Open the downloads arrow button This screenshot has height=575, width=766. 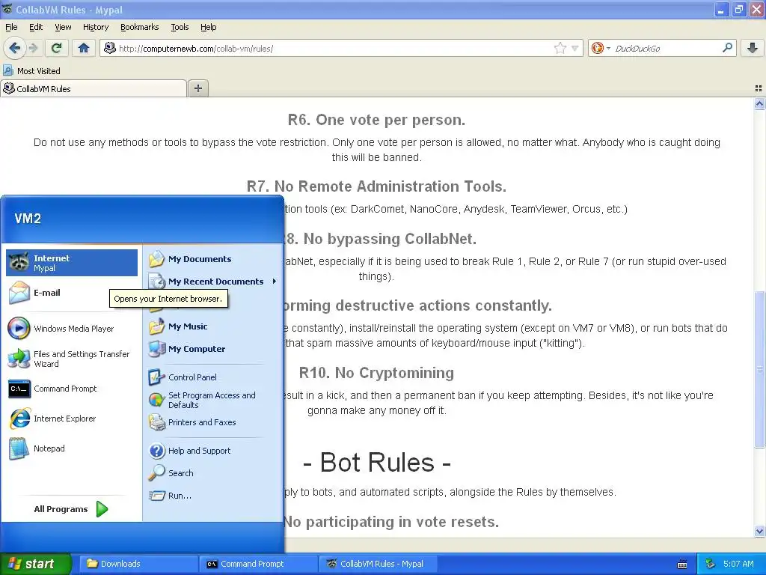click(x=753, y=48)
